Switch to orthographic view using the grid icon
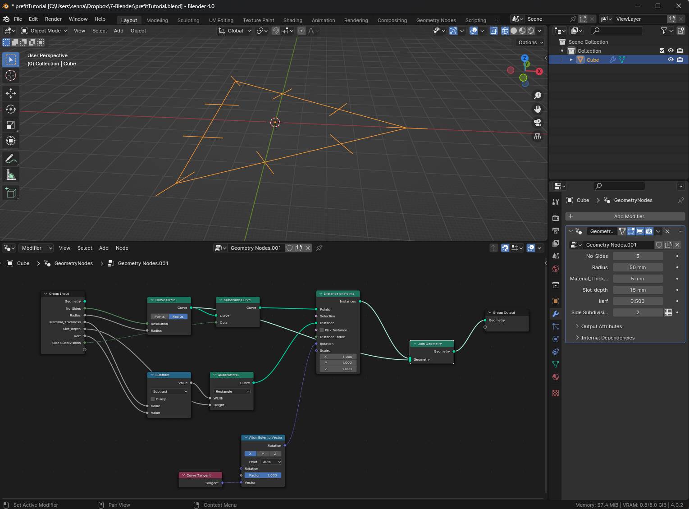 tap(538, 136)
